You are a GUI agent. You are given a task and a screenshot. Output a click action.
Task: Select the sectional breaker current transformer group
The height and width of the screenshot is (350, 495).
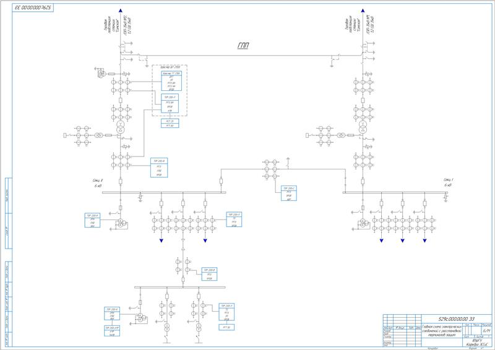pos(270,169)
